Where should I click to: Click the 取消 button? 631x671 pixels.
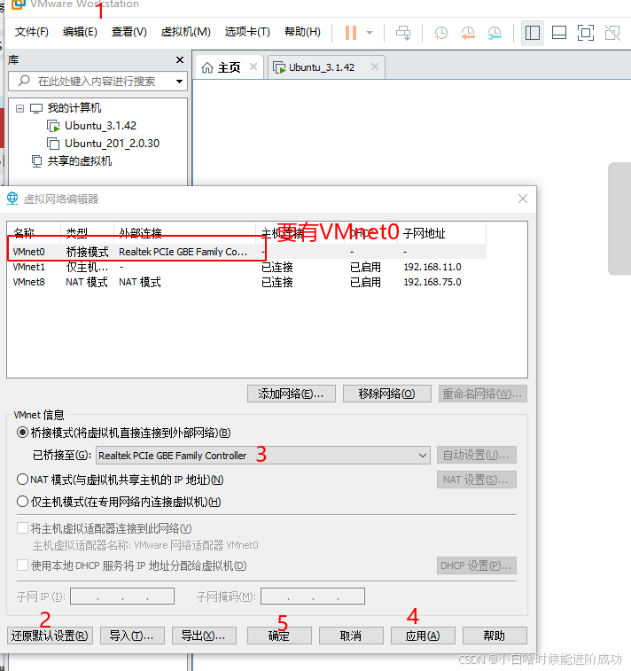click(x=351, y=636)
